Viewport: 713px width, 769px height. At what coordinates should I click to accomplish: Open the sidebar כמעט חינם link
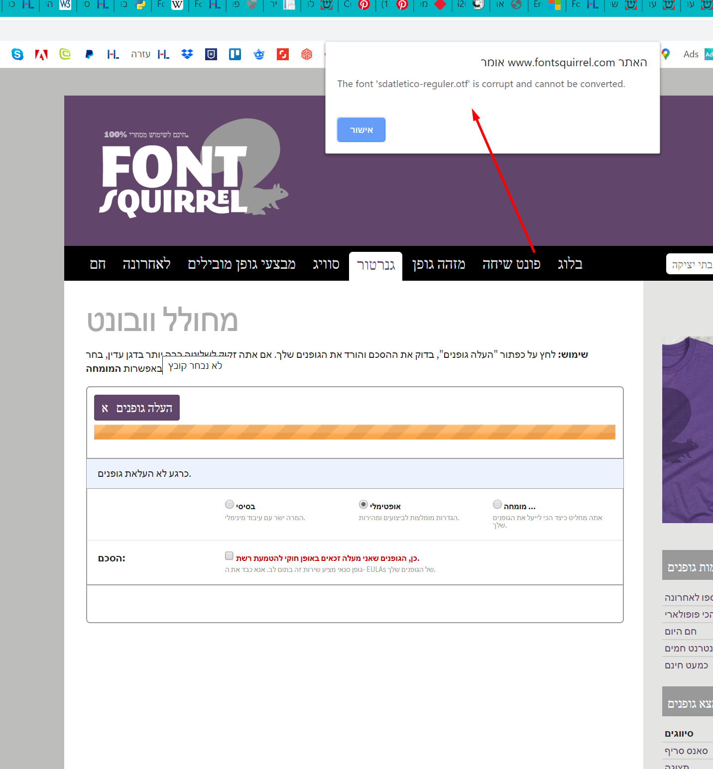pos(686,665)
